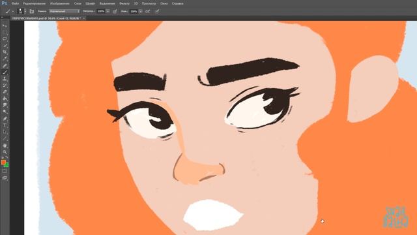Select the Clone Stamp tool
Screen dimensions: 417x235
tap(5, 79)
